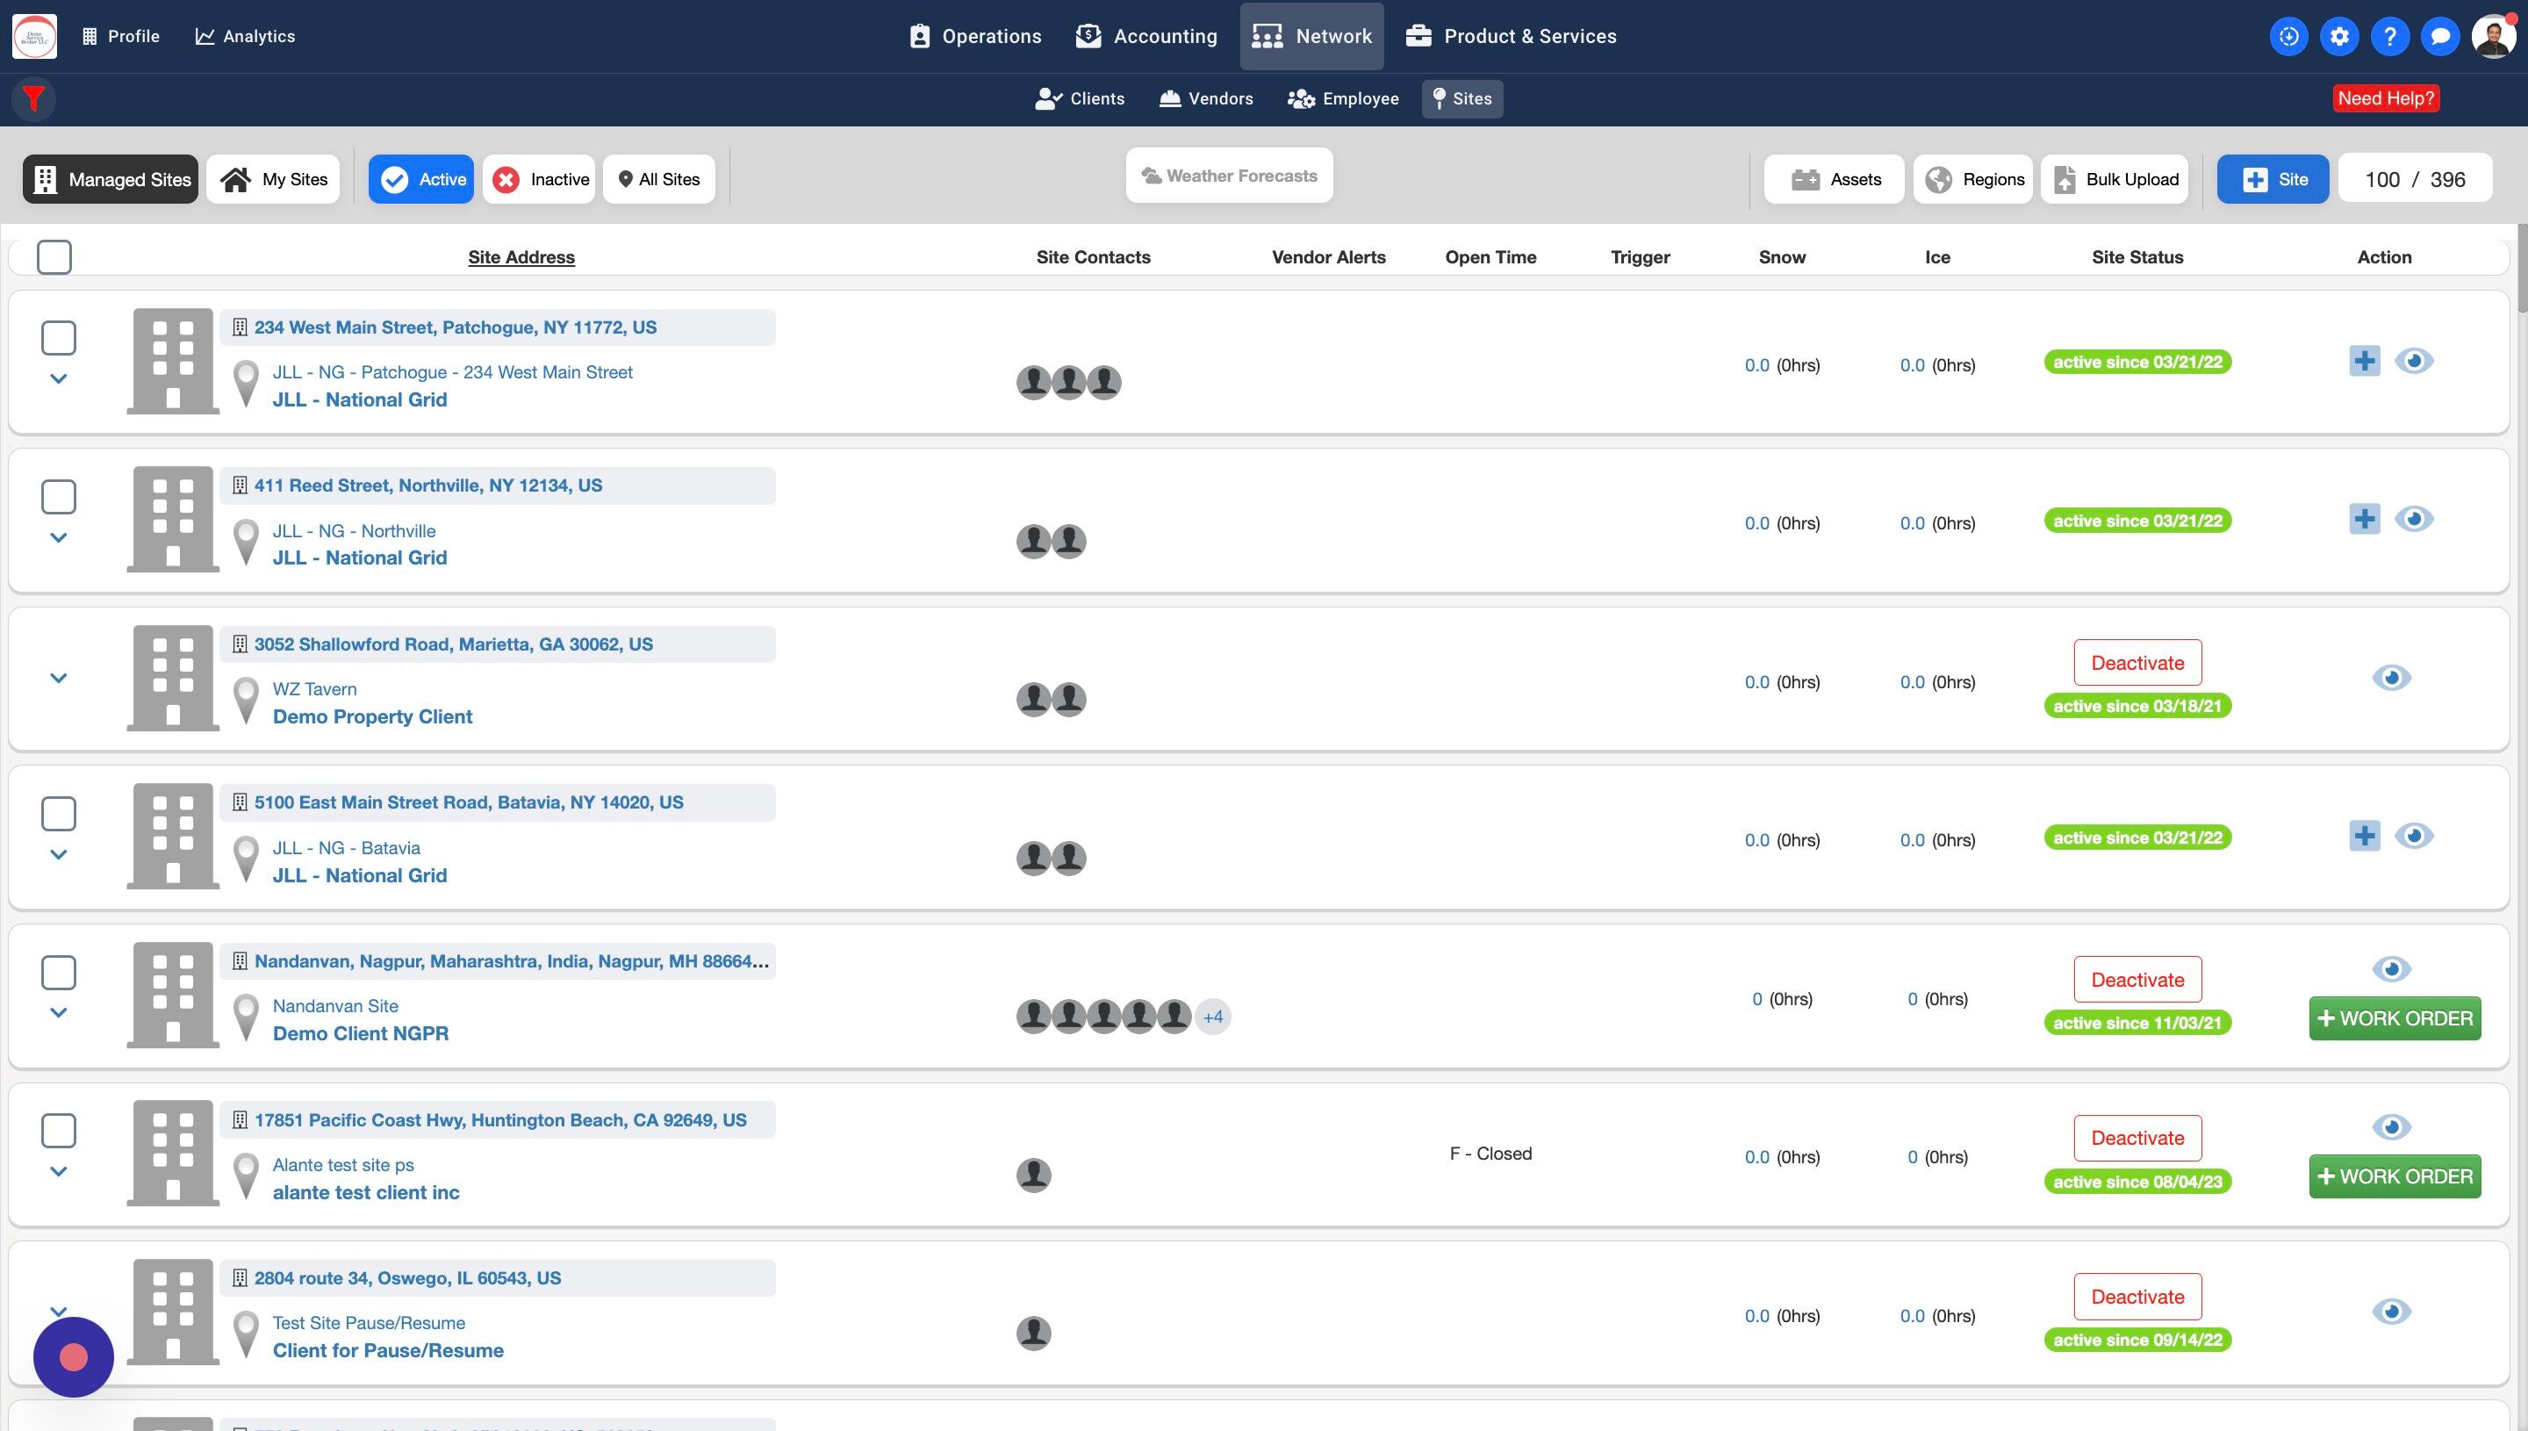Open the chat messages icon
Viewport: 2528px width, 1431px height.
(2440, 36)
